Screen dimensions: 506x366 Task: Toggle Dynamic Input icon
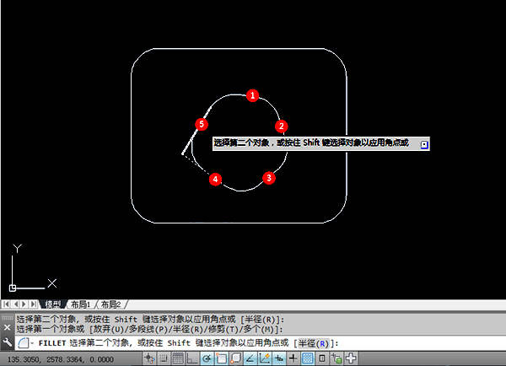pos(279,358)
